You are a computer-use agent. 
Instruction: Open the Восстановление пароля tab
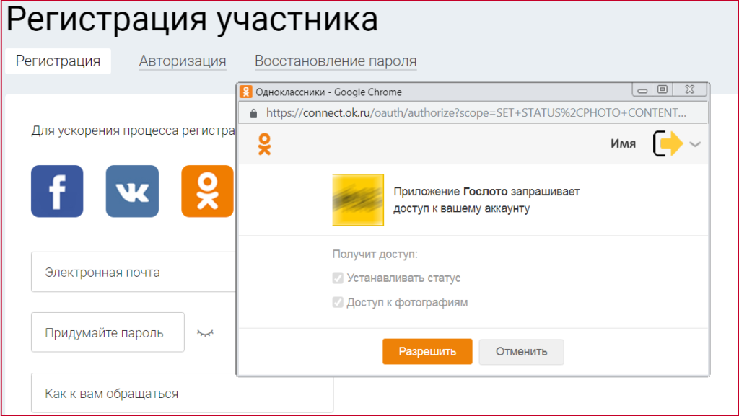(x=336, y=61)
